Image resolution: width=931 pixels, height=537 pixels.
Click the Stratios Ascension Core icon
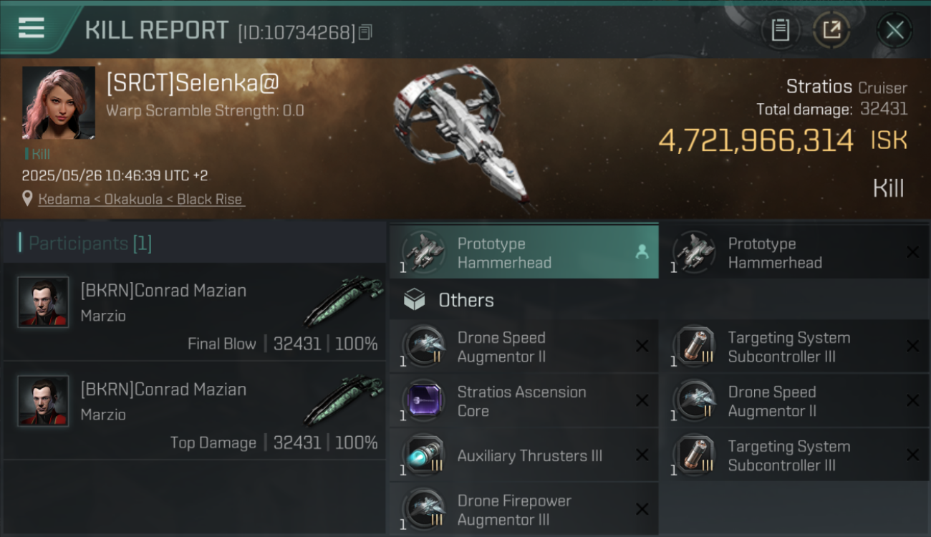423,400
